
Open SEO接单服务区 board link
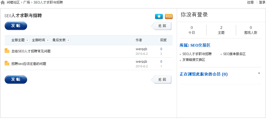[234, 54]
